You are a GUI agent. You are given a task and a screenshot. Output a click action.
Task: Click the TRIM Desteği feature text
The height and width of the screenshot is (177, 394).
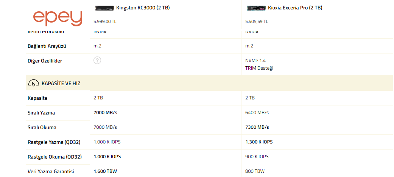[259, 68]
